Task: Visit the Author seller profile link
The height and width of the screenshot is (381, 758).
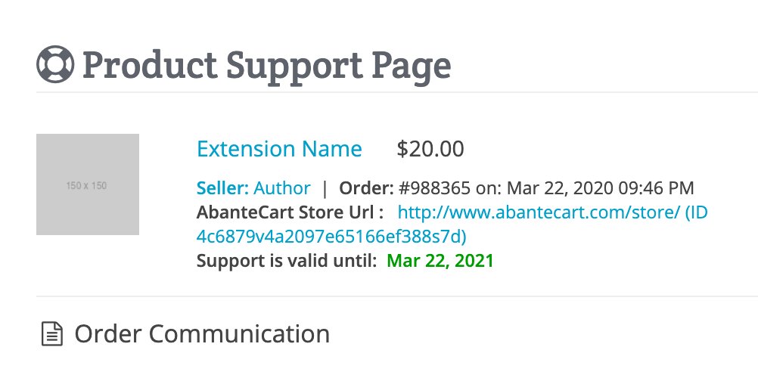Action: pyautogui.click(x=282, y=187)
